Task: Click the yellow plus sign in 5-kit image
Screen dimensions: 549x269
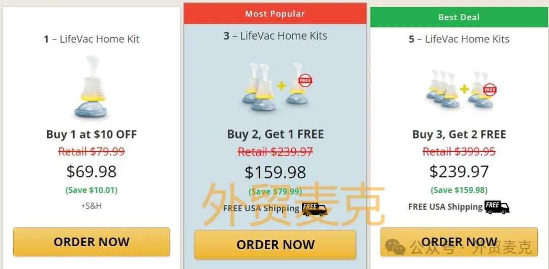Action: pyautogui.click(x=464, y=89)
